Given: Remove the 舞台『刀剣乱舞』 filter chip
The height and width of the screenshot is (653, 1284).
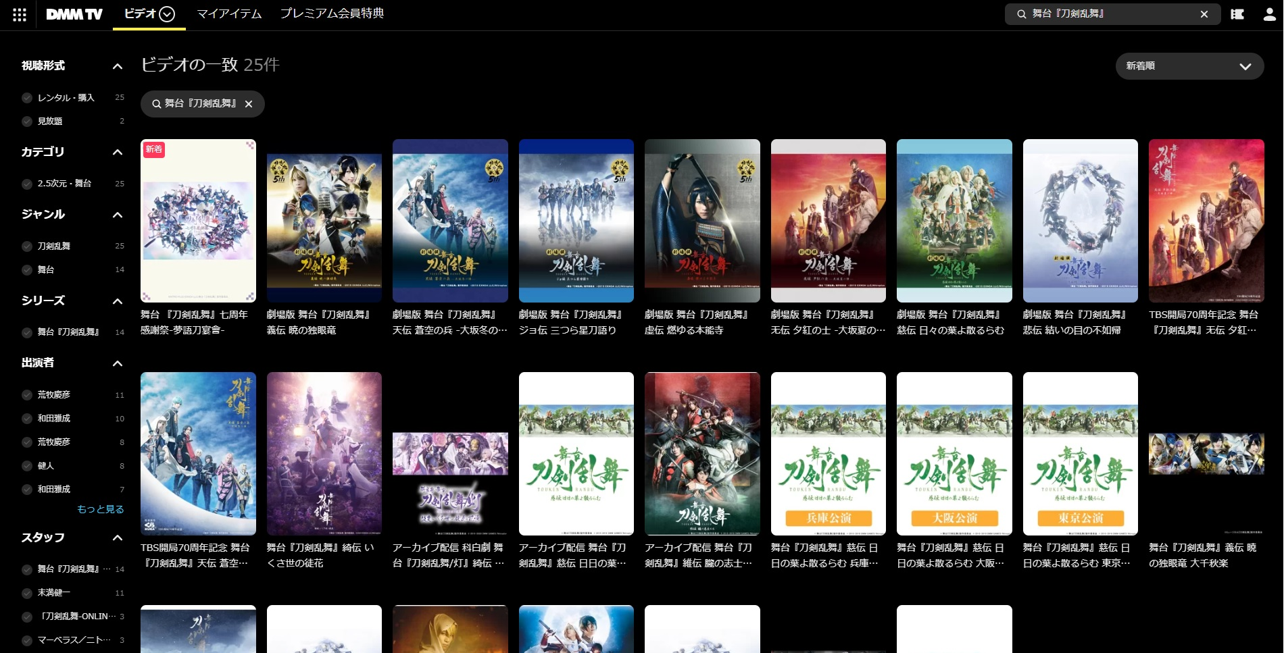Looking at the screenshot, I should click(x=249, y=104).
